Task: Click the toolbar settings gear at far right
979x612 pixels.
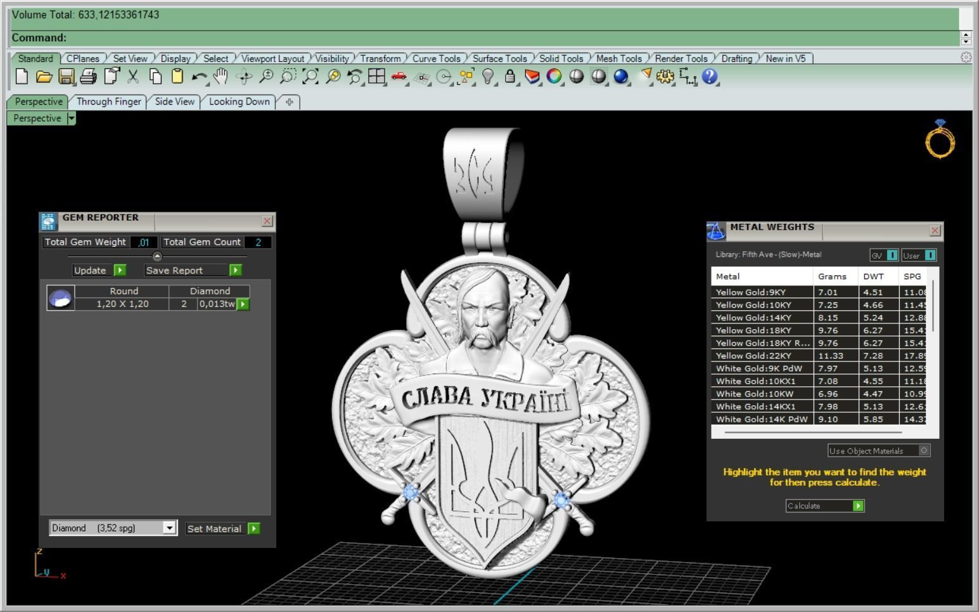Action: 966,57
